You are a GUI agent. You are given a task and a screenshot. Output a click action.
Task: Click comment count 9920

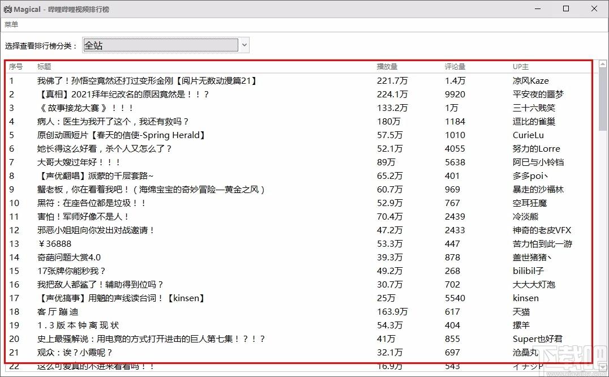click(x=455, y=95)
